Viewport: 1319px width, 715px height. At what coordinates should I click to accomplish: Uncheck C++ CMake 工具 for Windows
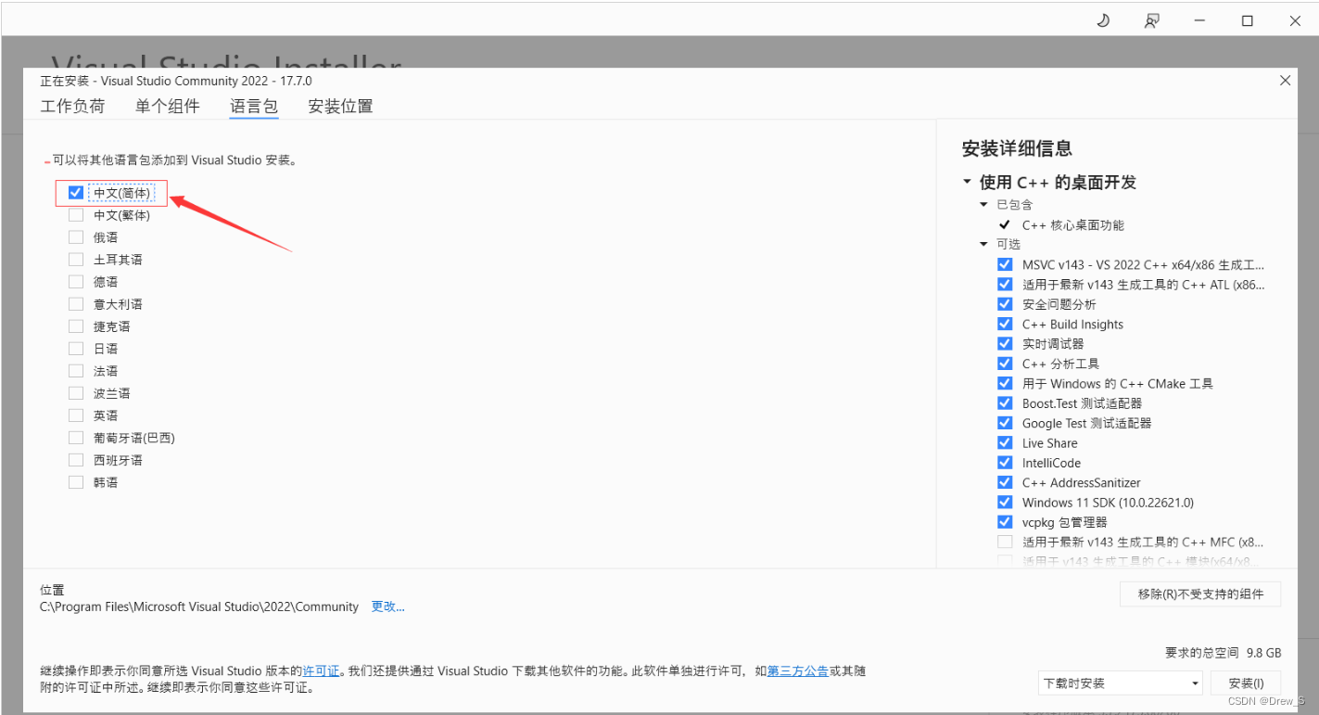click(1005, 383)
